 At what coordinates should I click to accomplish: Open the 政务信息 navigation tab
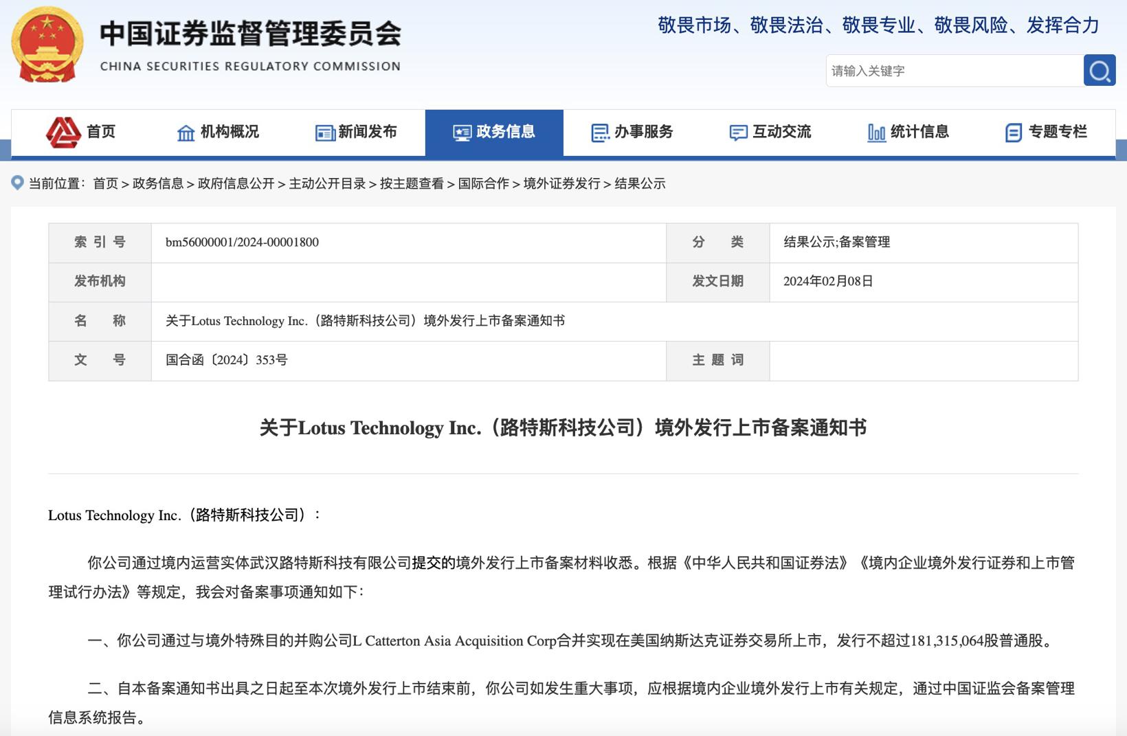click(494, 132)
